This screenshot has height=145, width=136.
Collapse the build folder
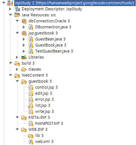[x=11, y=63]
